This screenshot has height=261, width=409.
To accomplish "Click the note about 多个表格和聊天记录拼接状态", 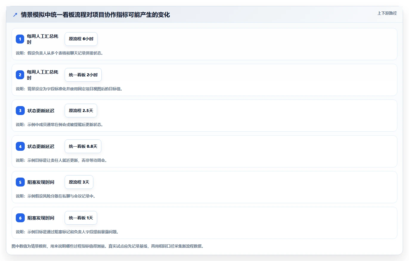I will (60, 53).
